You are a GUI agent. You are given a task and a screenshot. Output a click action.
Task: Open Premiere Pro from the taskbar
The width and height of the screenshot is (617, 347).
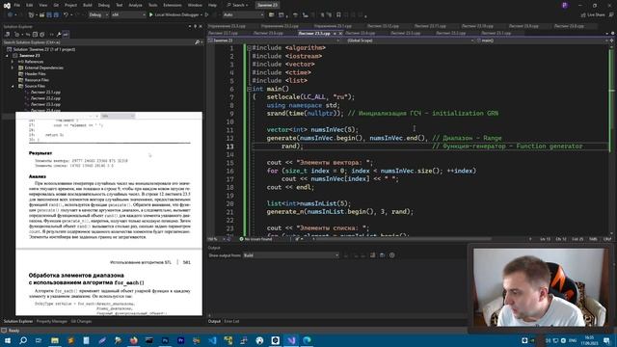coord(180,340)
